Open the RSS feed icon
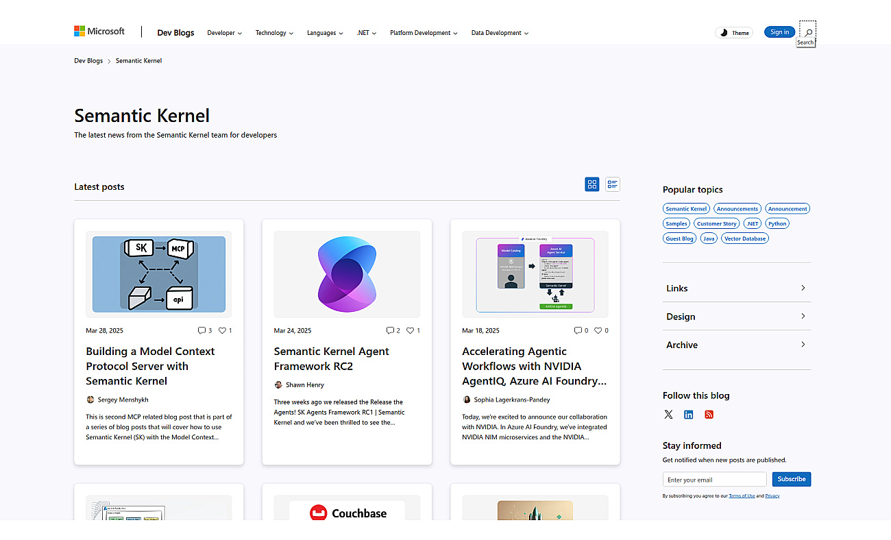This screenshot has width=891, height=540. [x=709, y=415]
